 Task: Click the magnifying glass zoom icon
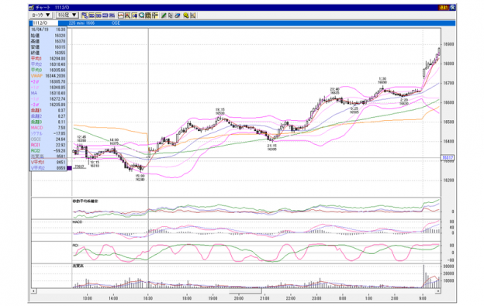click(x=141, y=15)
